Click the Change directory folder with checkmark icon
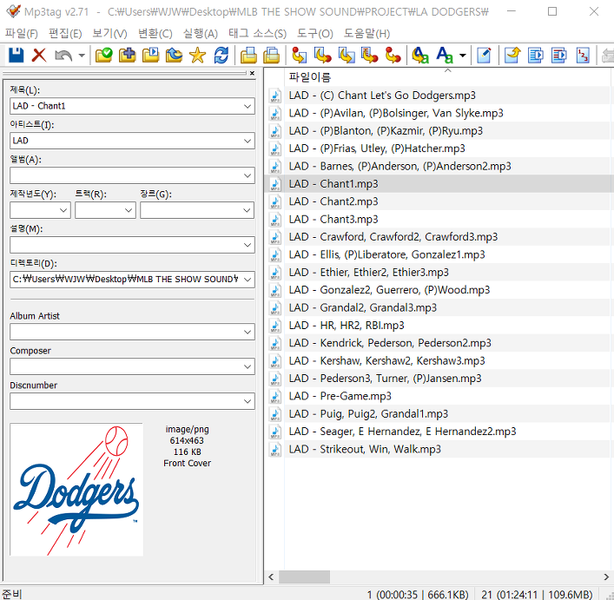This screenshot has width=614, height=600. point(103,56)
